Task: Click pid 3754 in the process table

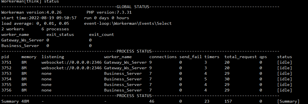Action: pos(6,79)
